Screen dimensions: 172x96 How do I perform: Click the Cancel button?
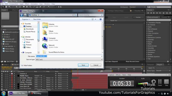click(x=96, y=65)
